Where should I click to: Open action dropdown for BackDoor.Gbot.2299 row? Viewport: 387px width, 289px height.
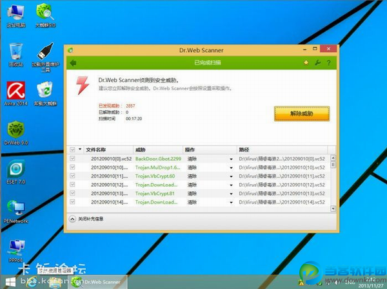231,159
